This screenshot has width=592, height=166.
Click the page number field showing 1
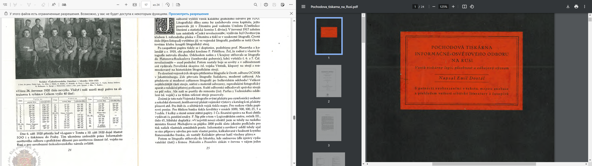pyautogui.click(x=415, y=6)
